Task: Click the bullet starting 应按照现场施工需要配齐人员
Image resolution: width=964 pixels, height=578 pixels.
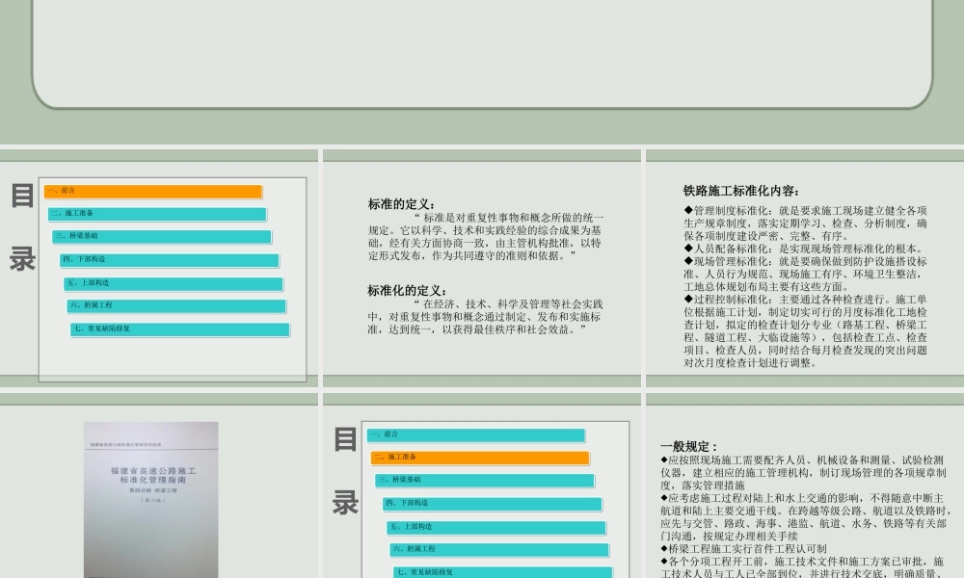Action: point(804,472)
